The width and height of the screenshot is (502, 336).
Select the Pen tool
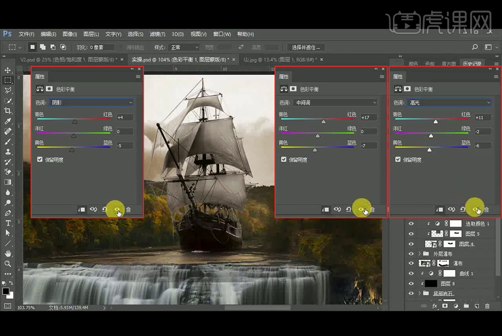click(x=8, y=213)
